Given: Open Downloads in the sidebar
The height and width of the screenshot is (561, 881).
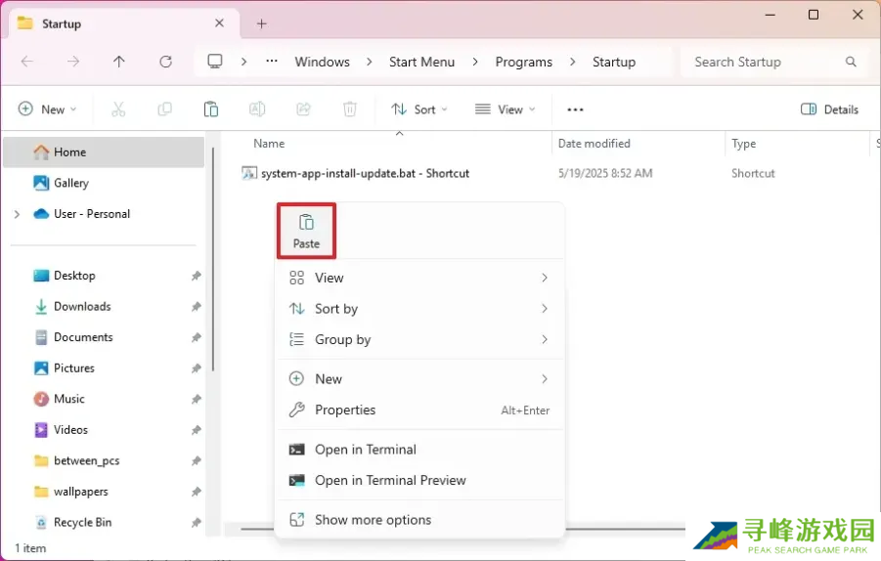Looking at the screenshot, I should tap(82, 306).
